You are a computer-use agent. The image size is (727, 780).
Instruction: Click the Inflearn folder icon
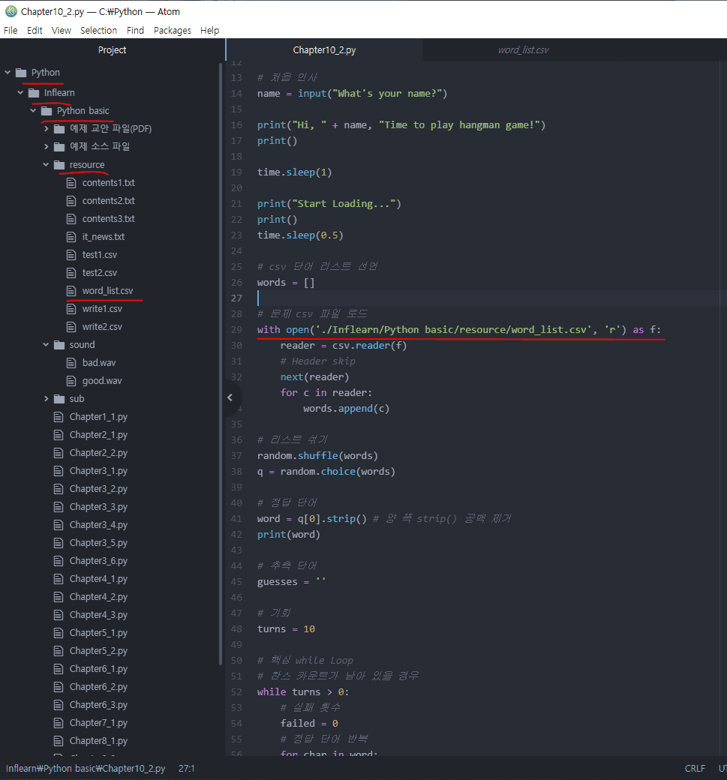point(34,92)
